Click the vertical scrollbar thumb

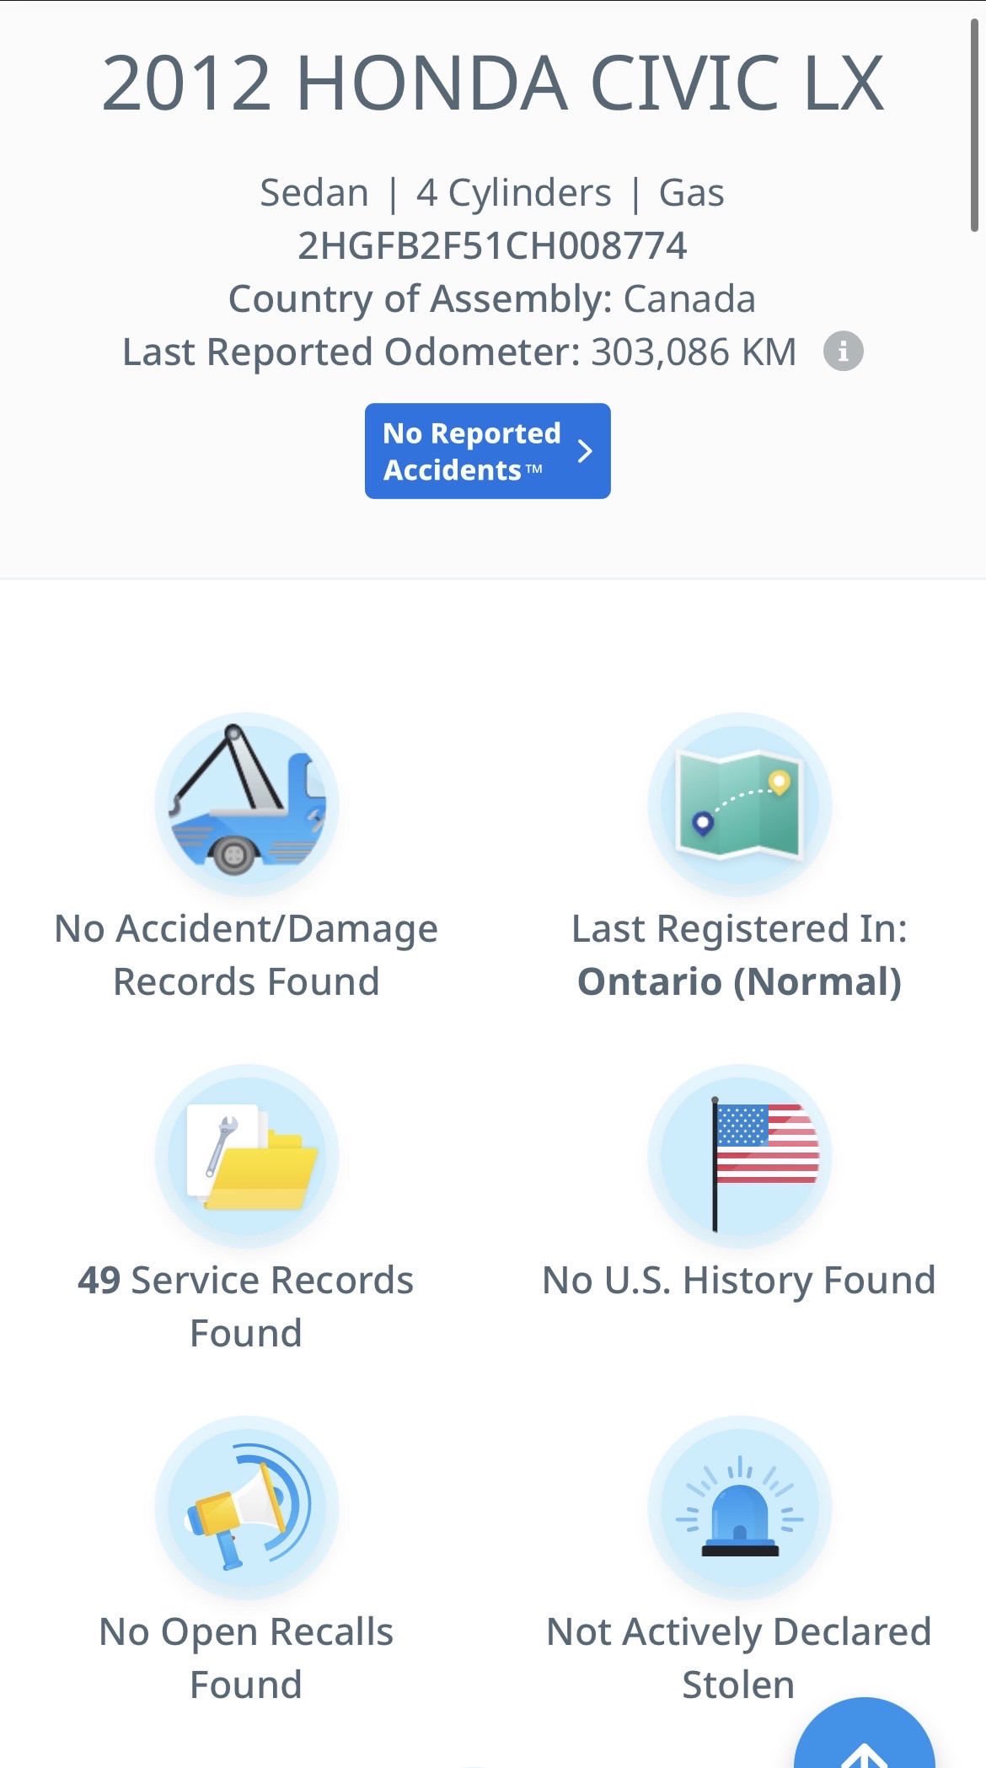pos(974,126)
